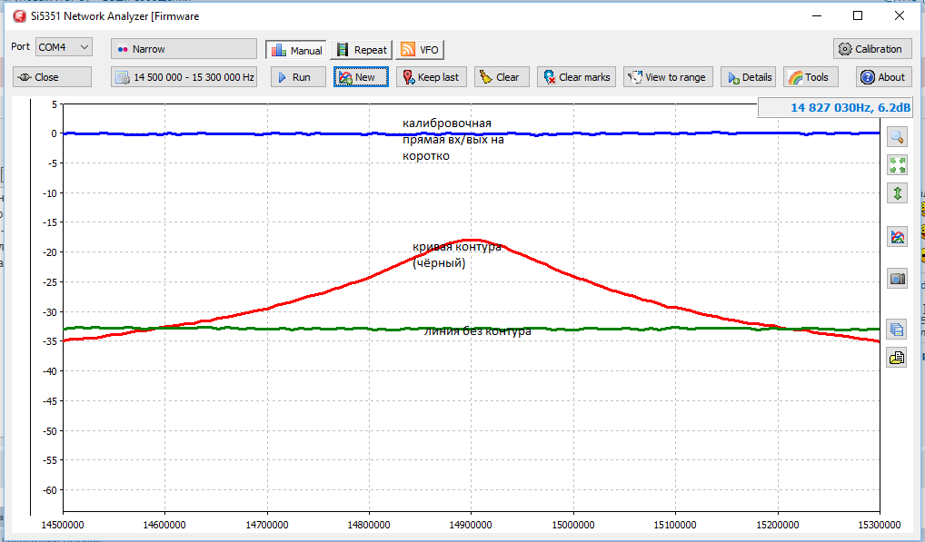Click the -35 dB axis label
This screenshot has height=542, width=925.
coord(50,341)
